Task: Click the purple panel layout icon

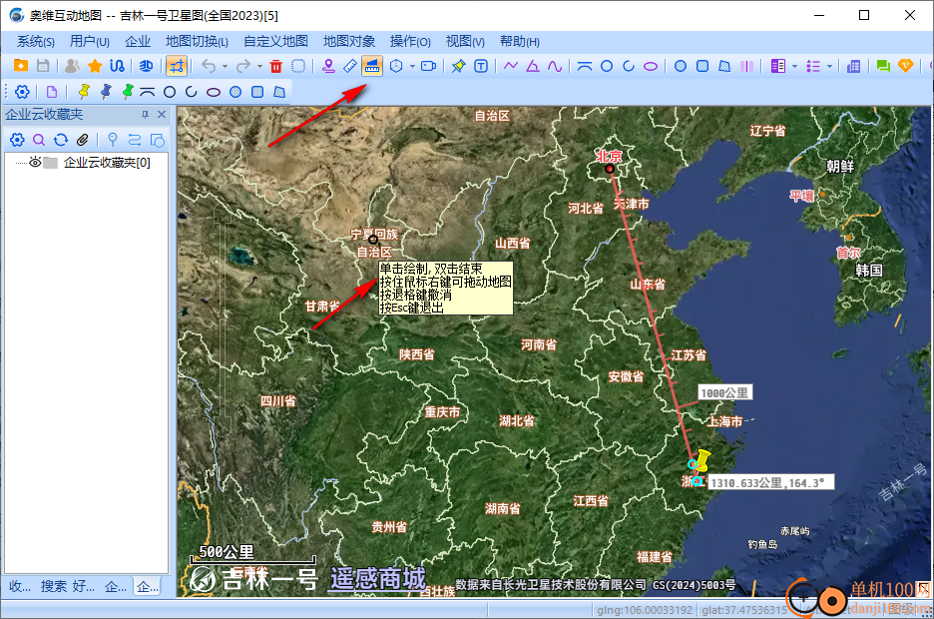Action: tap(778, 66)
